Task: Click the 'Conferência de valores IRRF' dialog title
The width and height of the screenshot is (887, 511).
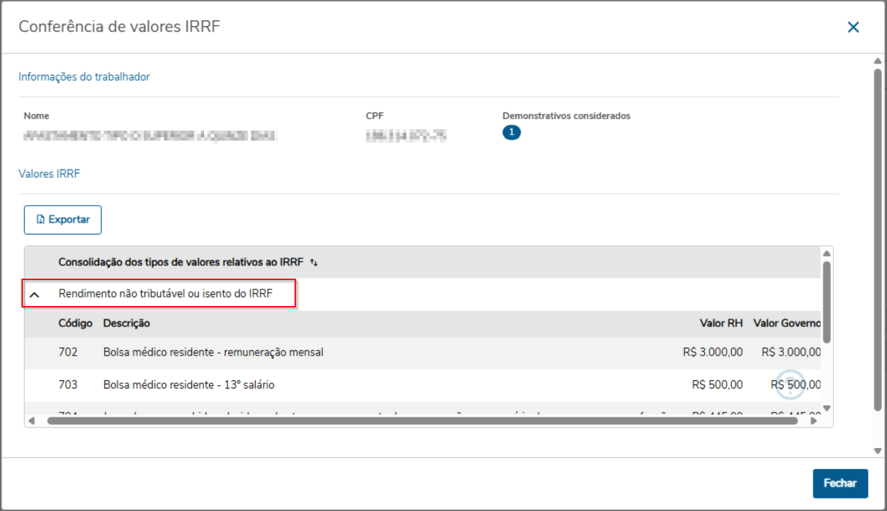Action: tap(119, 27)
